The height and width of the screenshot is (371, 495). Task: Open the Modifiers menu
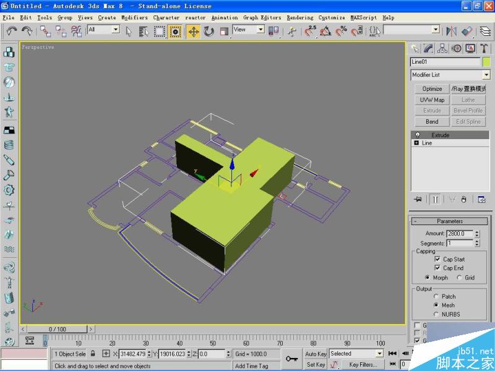(134, 17)
